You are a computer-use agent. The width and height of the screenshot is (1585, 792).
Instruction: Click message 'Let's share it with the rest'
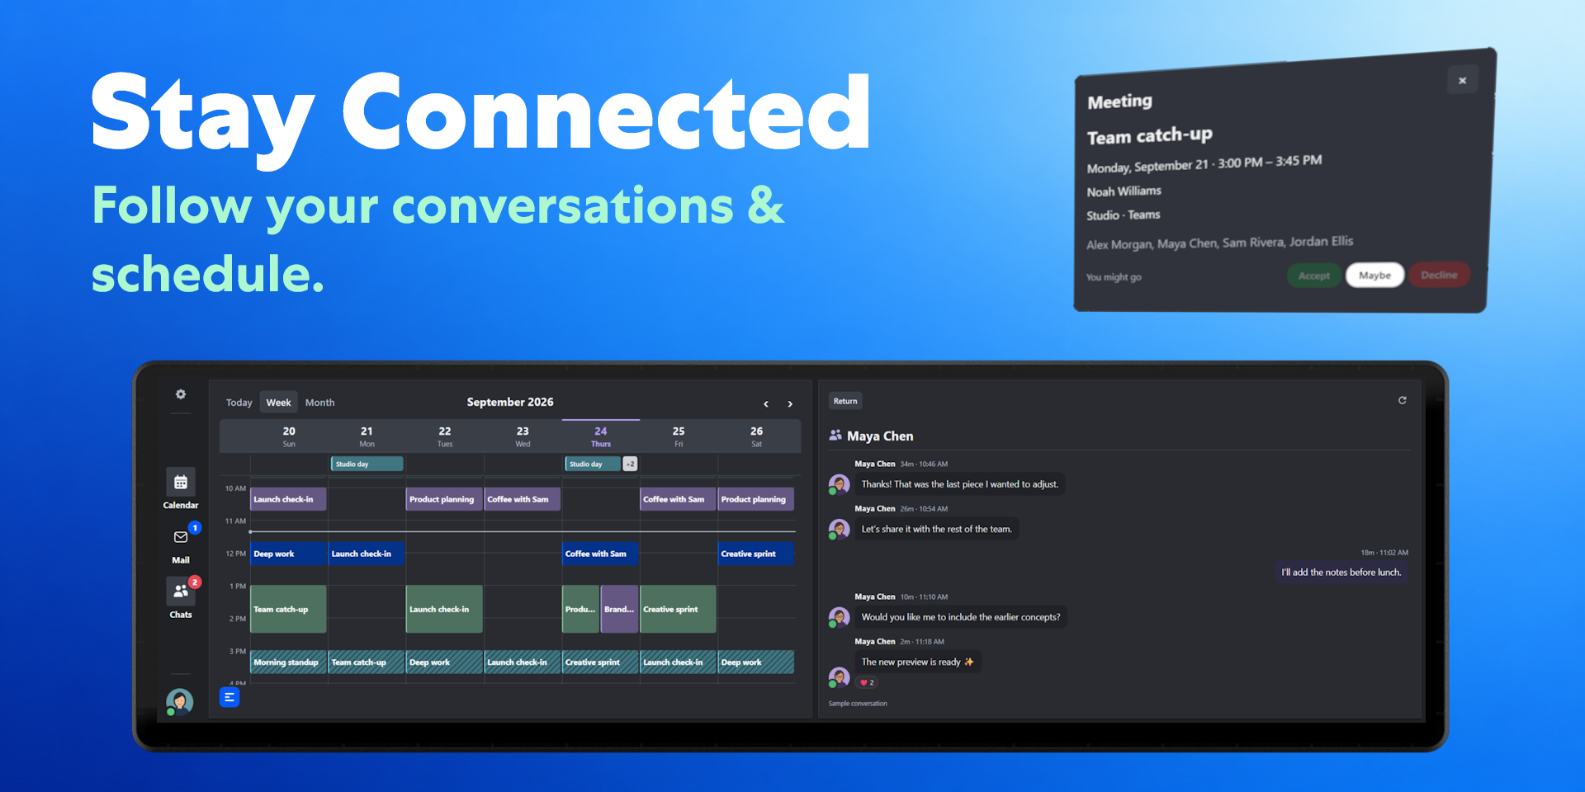click(936, 529)
